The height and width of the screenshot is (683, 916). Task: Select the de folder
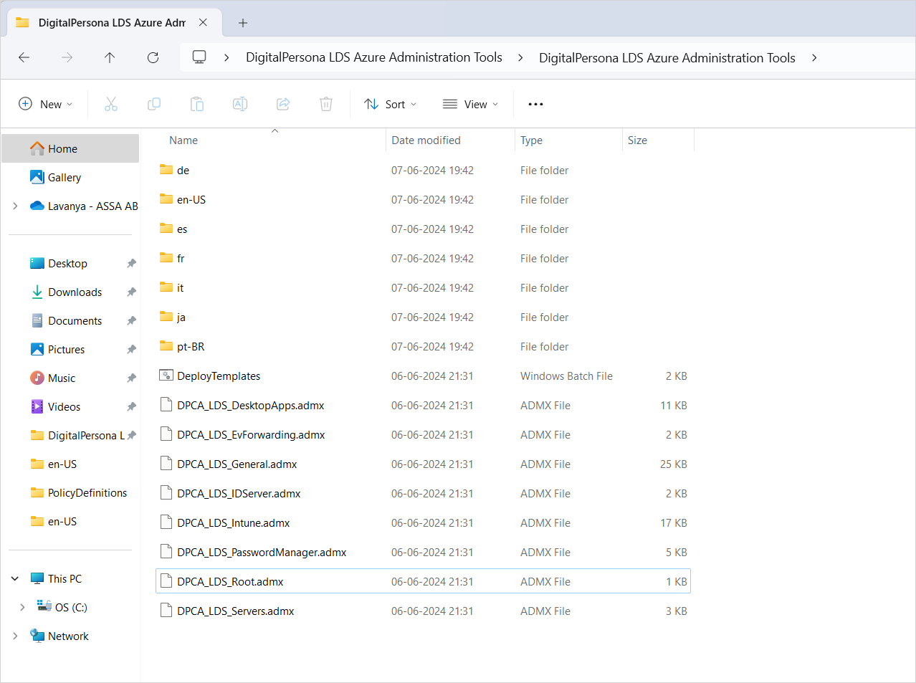click(x=423, y=170)
